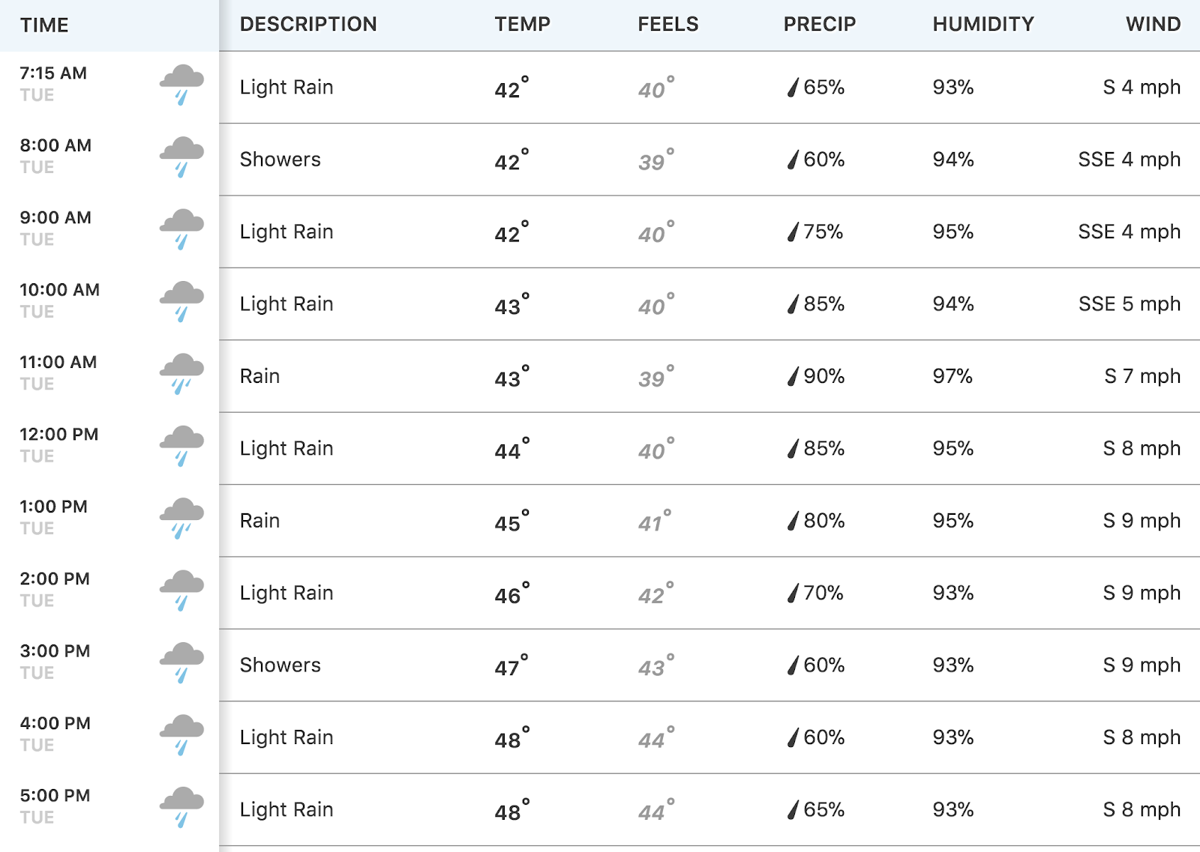Click the raindrop icon beside 75% precip

pos(793,232)
